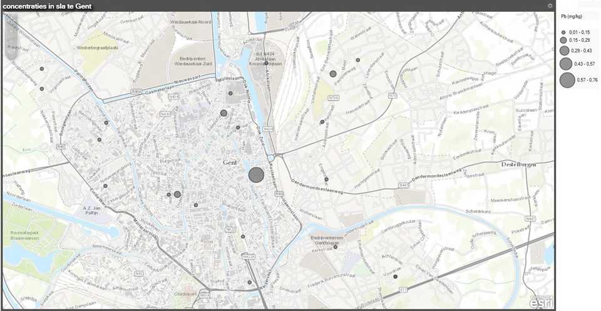This screenshot has height=311, width=601.
Task: Select the largest lead marker near Gent
Action: [x=256, y=175]
